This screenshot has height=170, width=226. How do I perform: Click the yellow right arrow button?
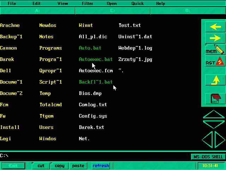215,38
